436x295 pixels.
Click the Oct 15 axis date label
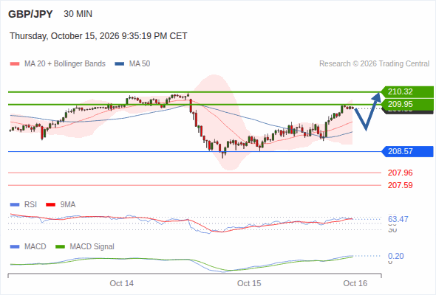tap(249, 283)
